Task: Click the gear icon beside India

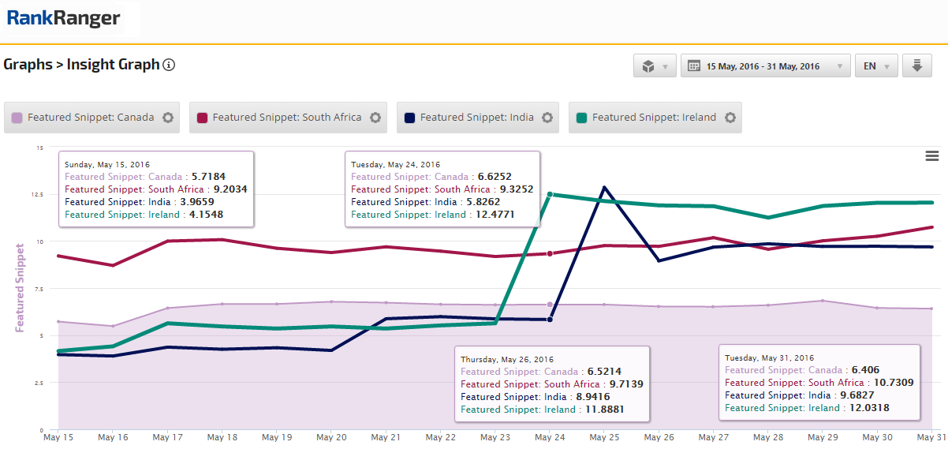Action: (x=547, y=118)
